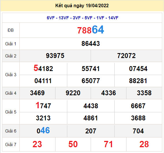Select sixth prize number 207
This screenshot has width=164, height=153.
click(91, 131)
